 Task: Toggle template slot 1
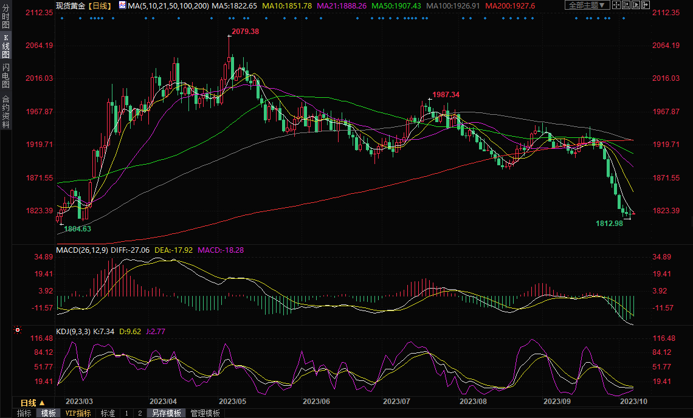(x=126, y=413)
